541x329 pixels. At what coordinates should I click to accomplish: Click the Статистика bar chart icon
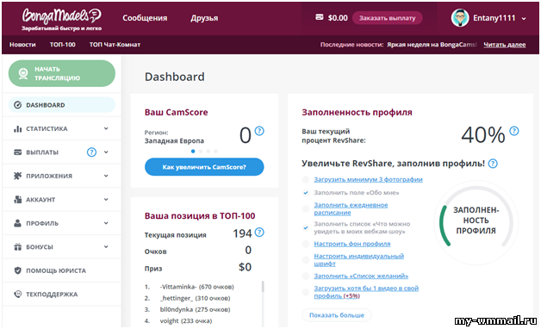(x=17, y=128)
